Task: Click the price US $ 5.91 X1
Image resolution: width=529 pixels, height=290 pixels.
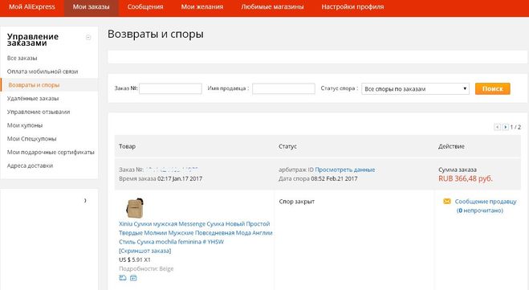Action: (135, 259)
